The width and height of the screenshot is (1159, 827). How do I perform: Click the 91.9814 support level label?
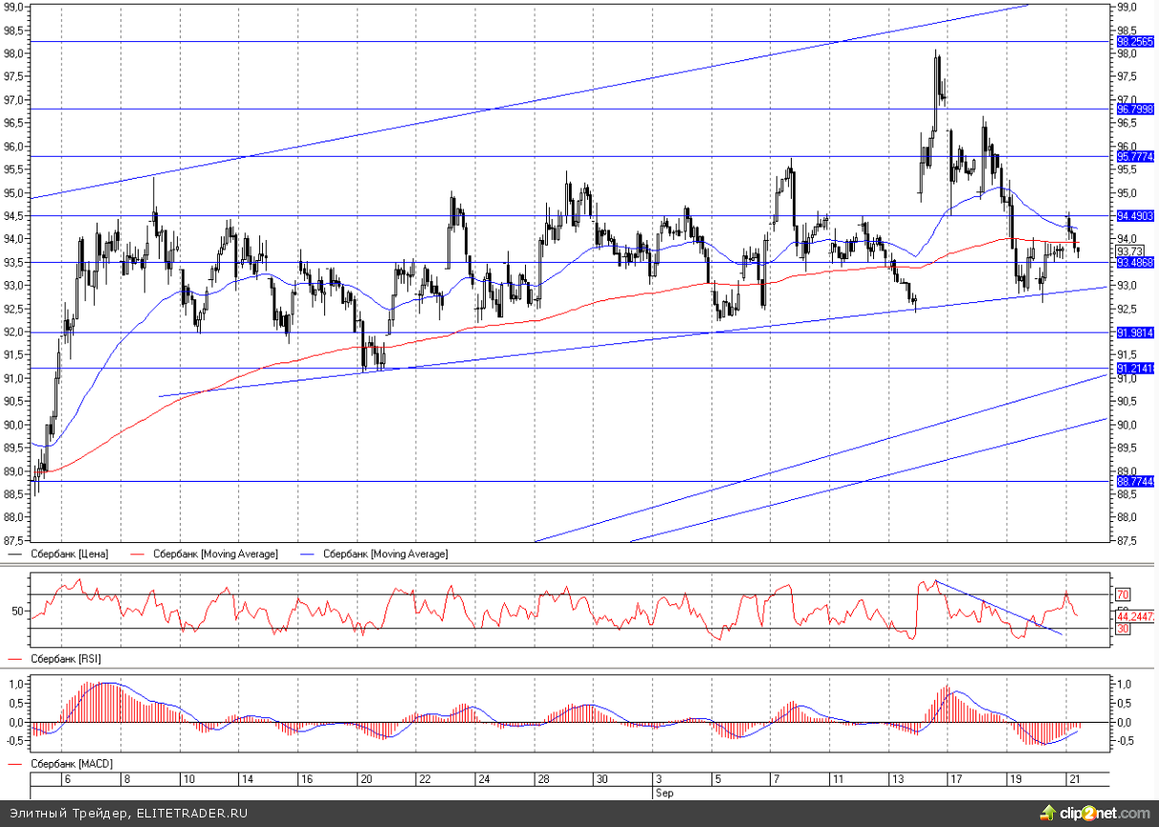coord(1134,333)
